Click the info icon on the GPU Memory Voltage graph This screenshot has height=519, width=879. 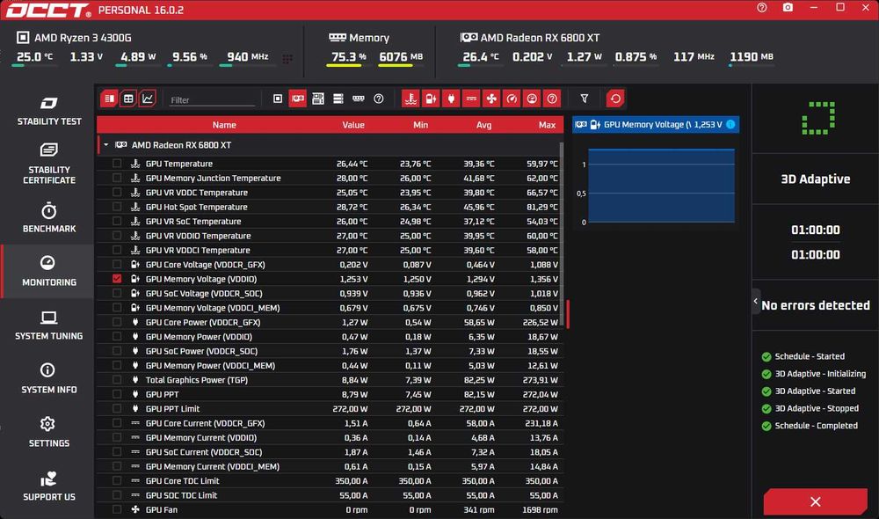point(730,124)
